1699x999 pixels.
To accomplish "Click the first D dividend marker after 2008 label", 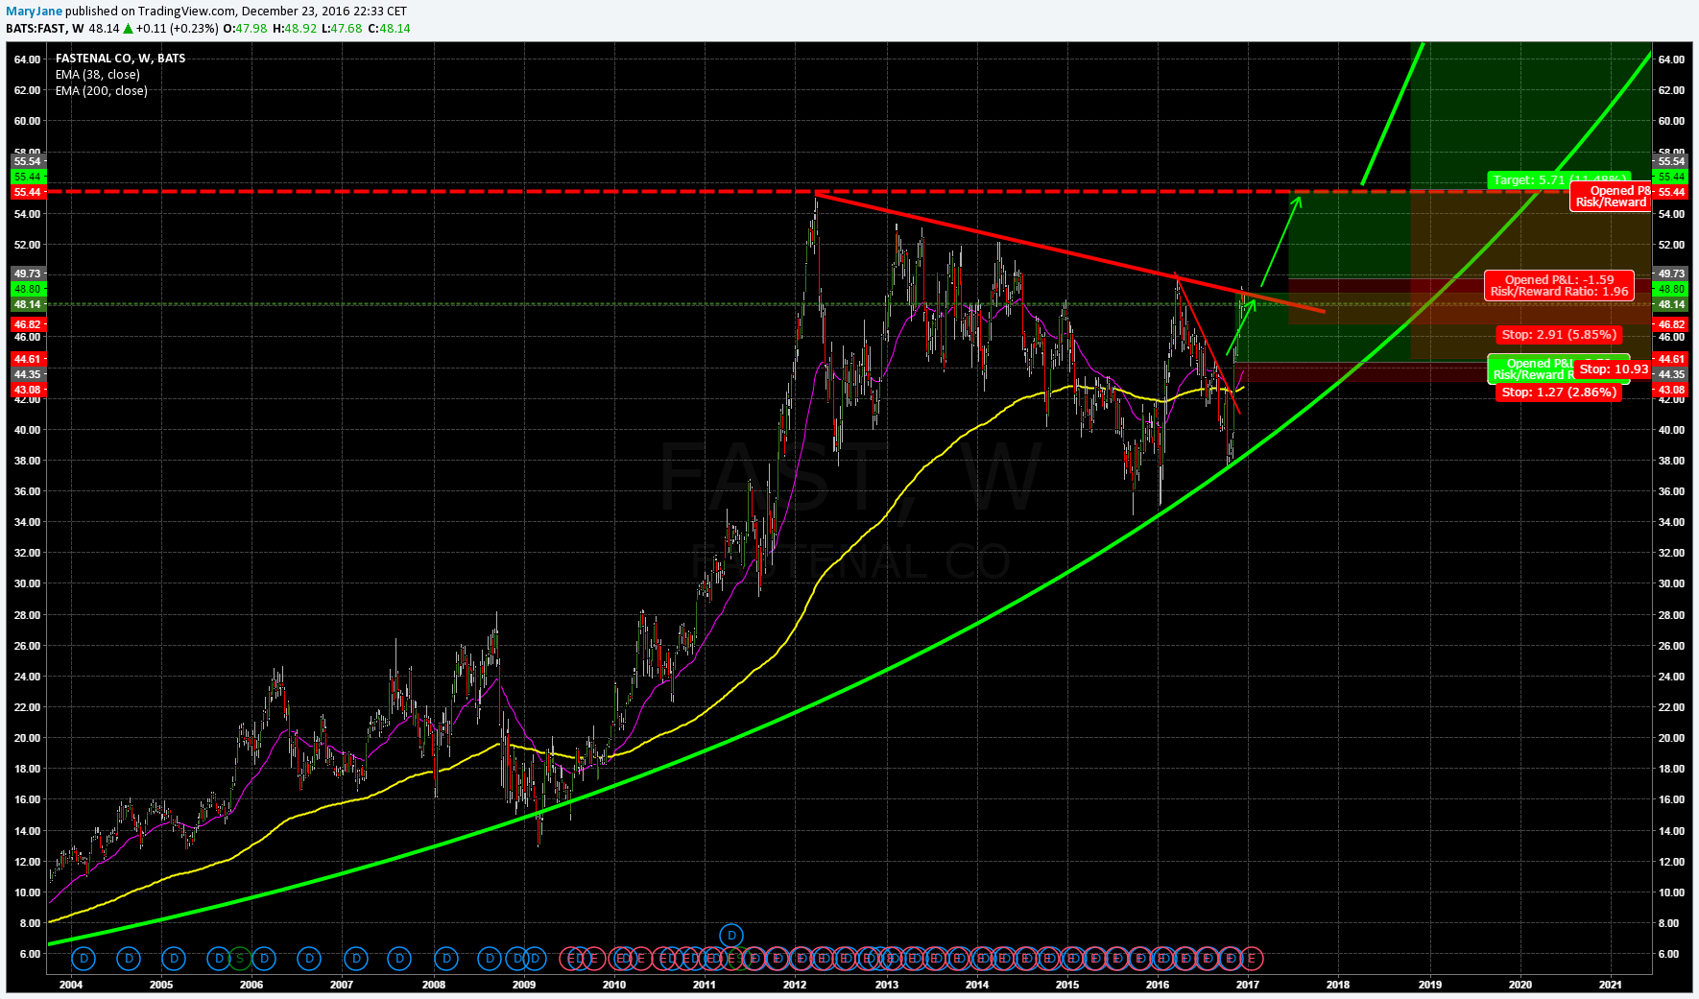I will tap(445, 958).
